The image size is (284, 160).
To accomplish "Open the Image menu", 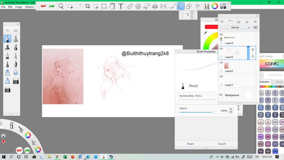I will coord(19,7).
